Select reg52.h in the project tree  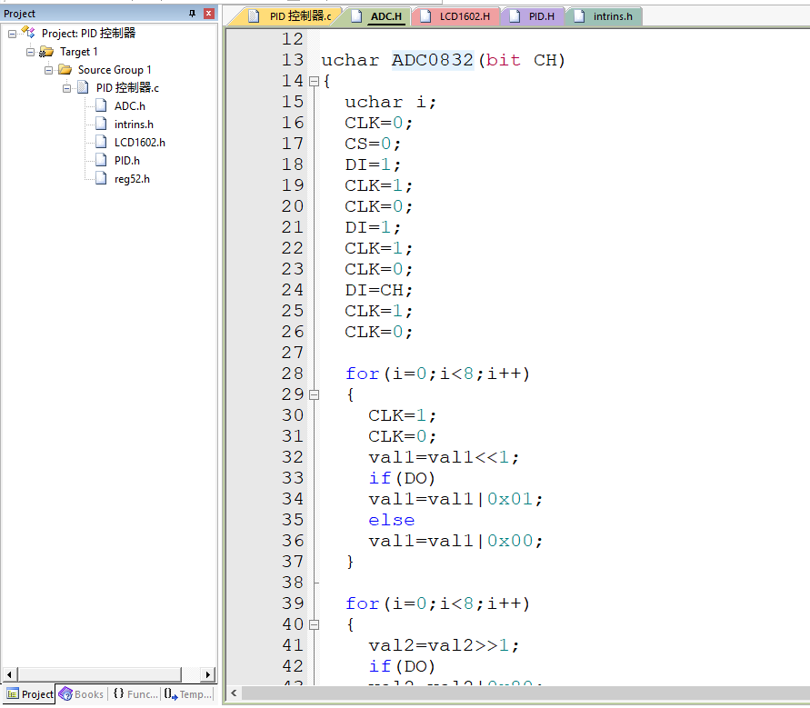(132, 179)
